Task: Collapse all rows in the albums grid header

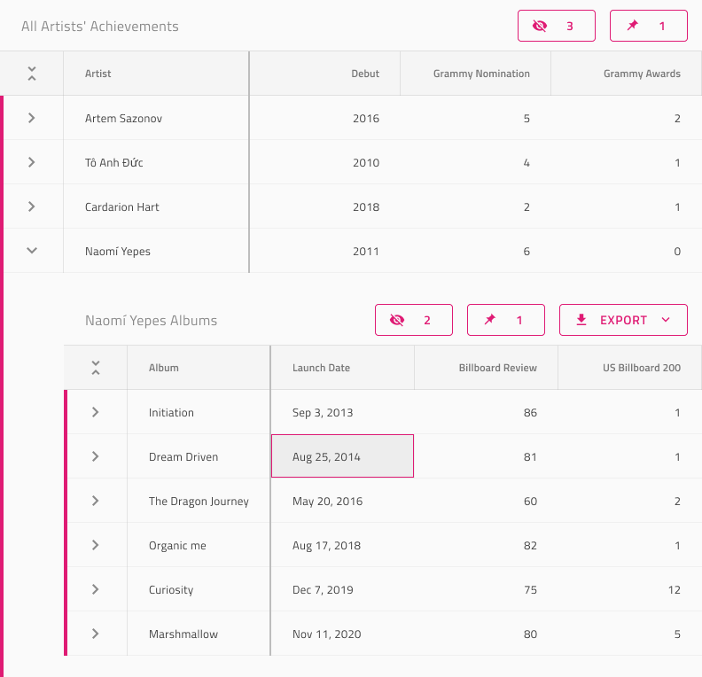Action: (x=96, y=368)
